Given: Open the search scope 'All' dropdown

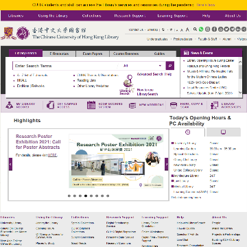Looking at the screenshot, I should [142, 66].
